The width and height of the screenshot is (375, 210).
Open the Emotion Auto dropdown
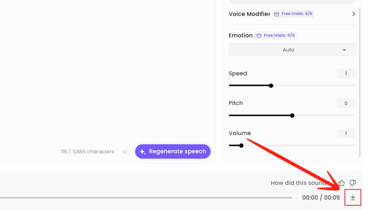pos(292,49)
